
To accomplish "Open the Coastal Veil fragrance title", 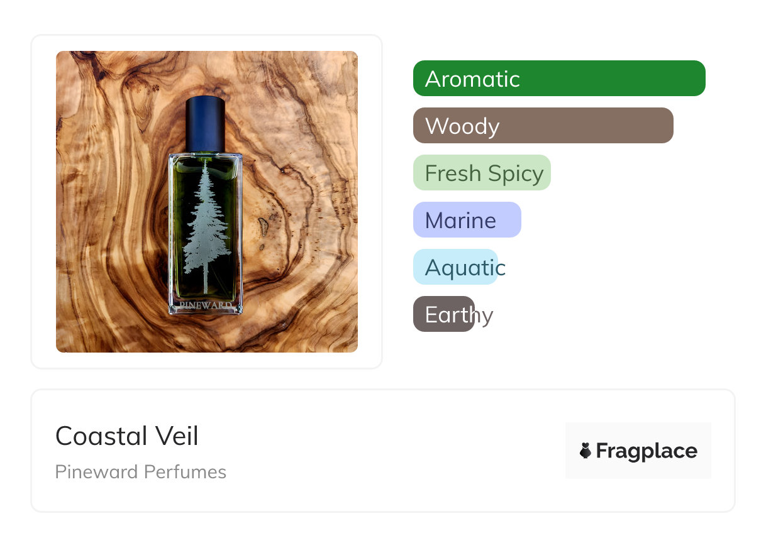I will click(127, 436).
